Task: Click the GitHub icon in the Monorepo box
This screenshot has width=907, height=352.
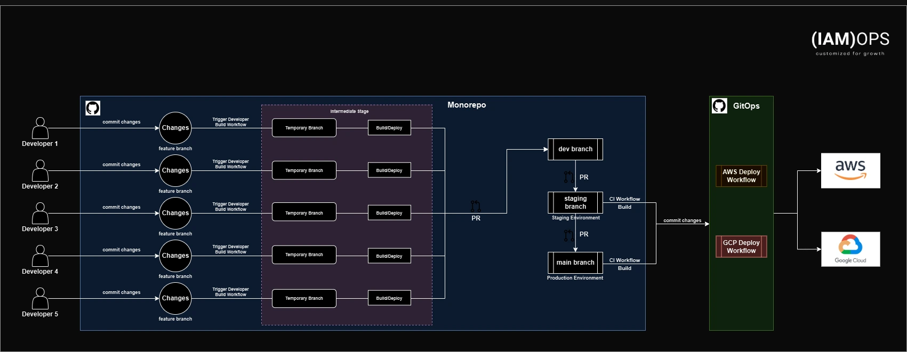Action: pyautogui.click(x=93, y=108)
